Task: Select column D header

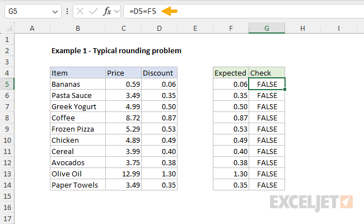Action: [159, 29]
